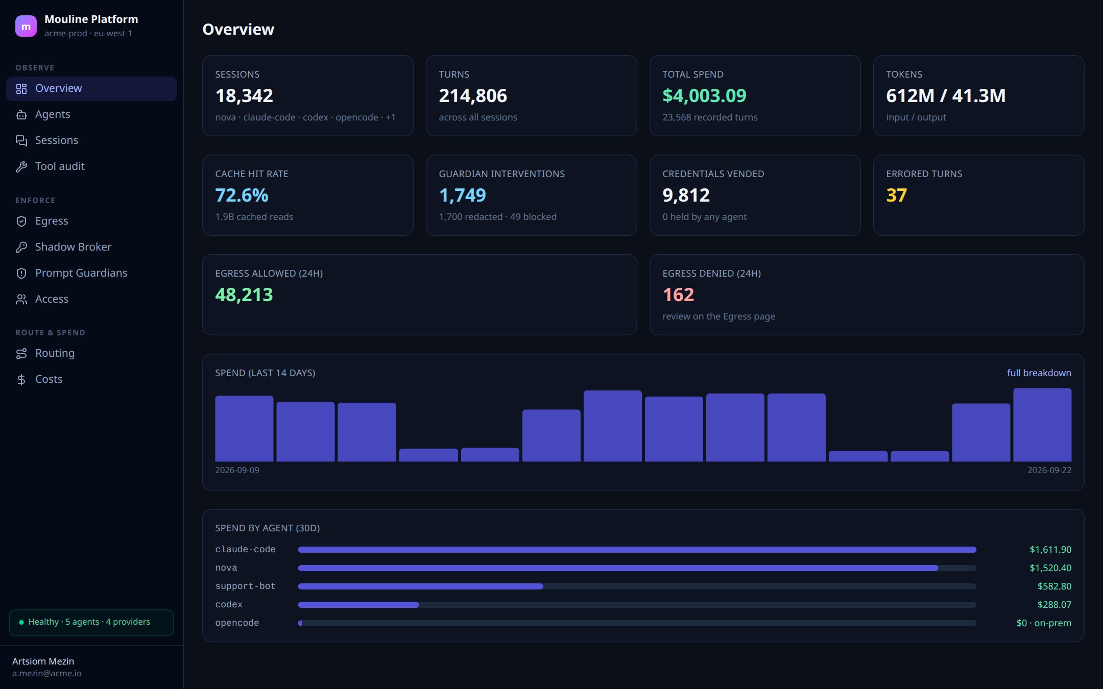Click the $582.80 spend value
This screenshot has height=689, width=1103.
1054,586
